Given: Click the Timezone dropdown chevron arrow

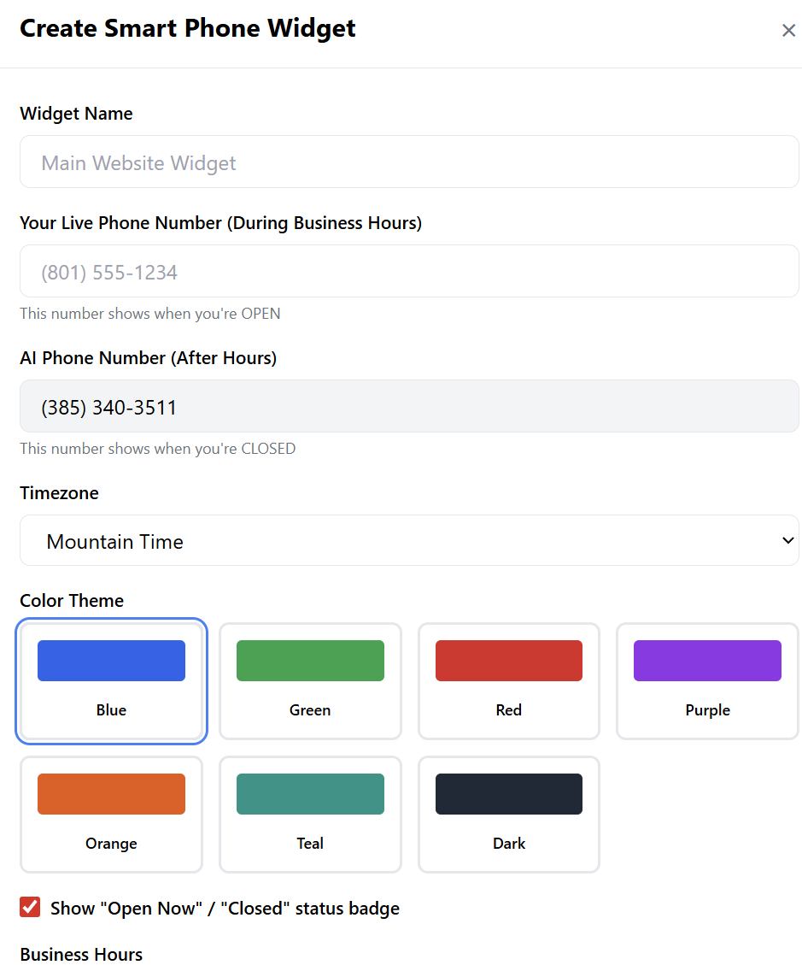Looking at the screenshot, I should [787, 540].
